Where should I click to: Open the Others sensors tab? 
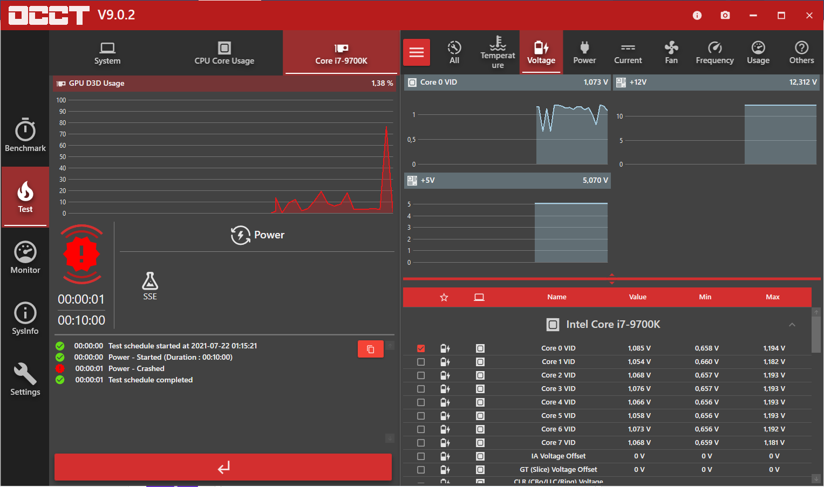[802, 52]
